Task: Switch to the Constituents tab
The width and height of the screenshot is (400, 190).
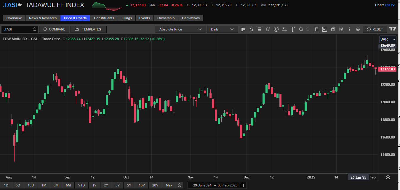Action: tap(104, 18)
